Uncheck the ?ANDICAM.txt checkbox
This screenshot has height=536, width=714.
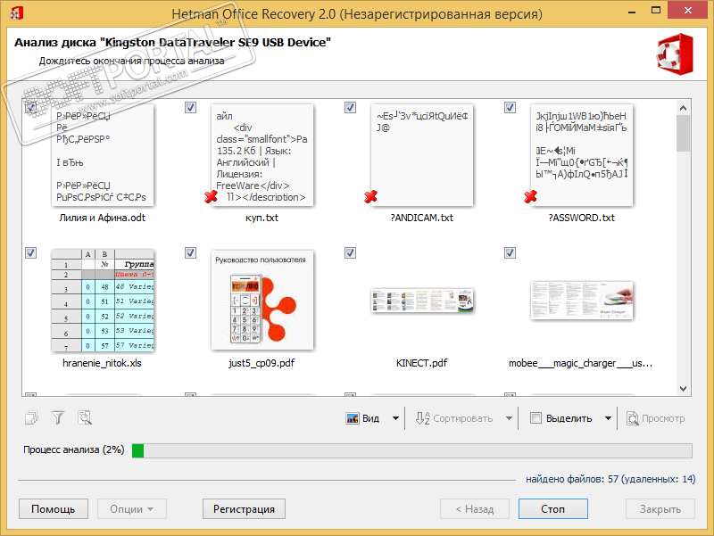tap(350, 108)
